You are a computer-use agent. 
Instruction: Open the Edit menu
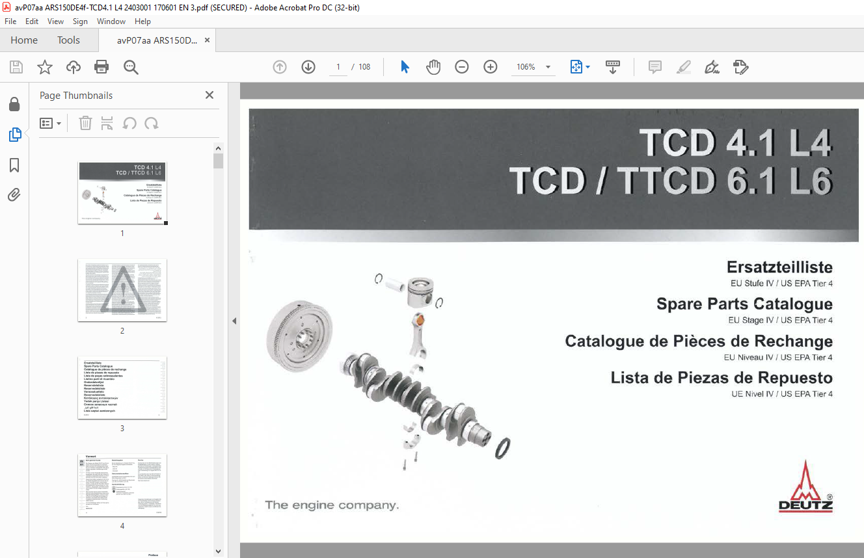click(32, 21)
